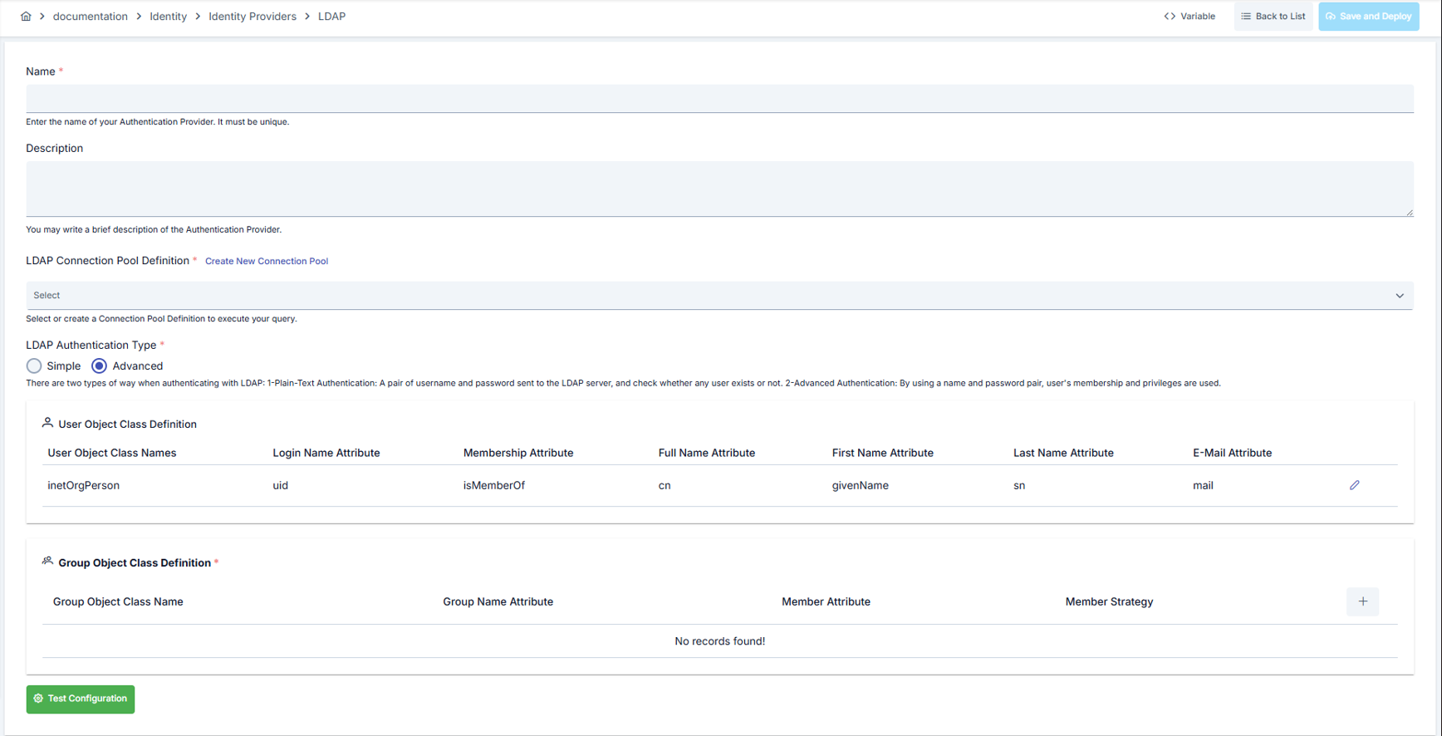Click the Test Configuration button
The image size is (1442, 736).
point(81,699)
